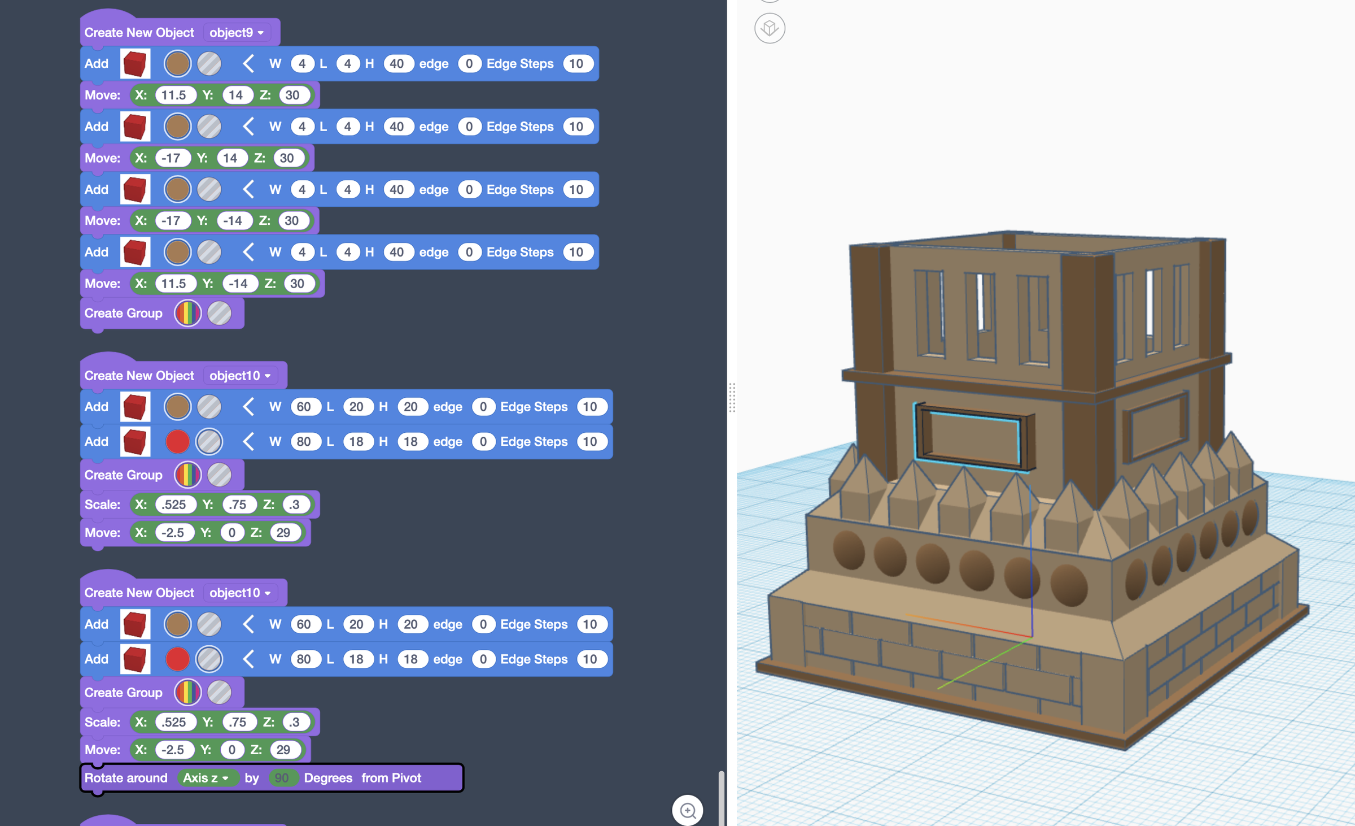Open the object10 dropdown in second Create New Object
This screenshot has width=1355, height=826.
240,375
